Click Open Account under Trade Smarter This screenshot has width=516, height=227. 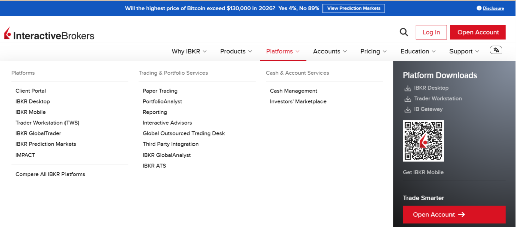tap(454, 215)
